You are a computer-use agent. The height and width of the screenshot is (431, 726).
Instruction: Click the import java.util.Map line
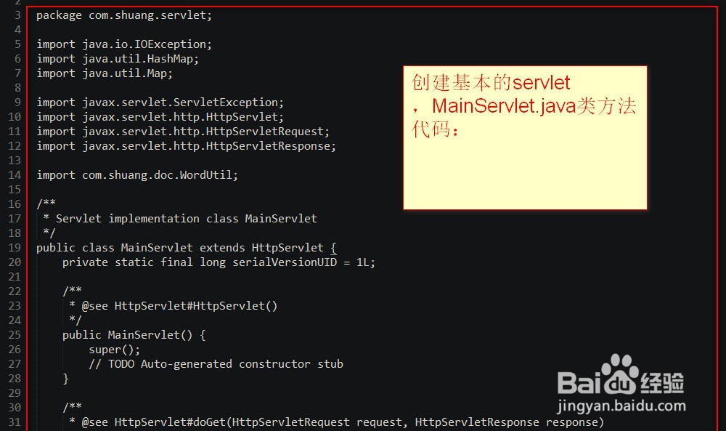click(105, 73)
